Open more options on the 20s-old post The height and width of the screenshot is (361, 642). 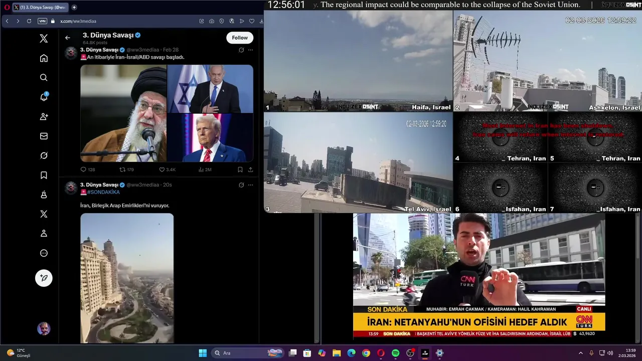tap(250, 185)
